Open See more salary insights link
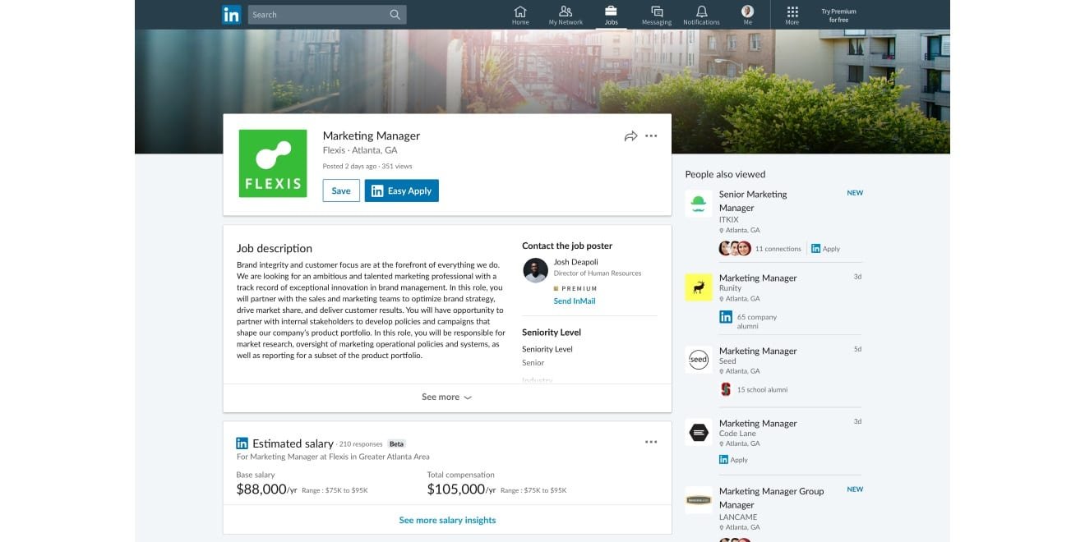 [x=447, y=520]
